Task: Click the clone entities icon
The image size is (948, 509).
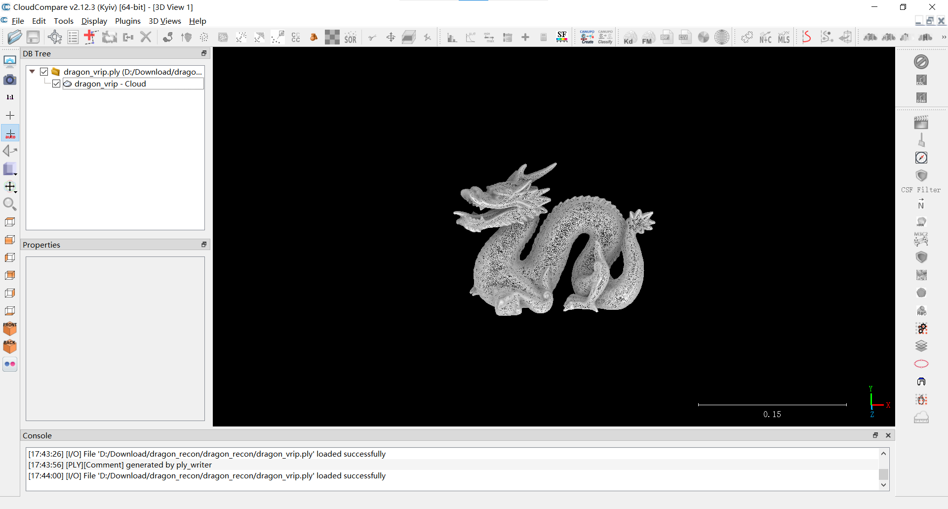Action: (109, 37)
